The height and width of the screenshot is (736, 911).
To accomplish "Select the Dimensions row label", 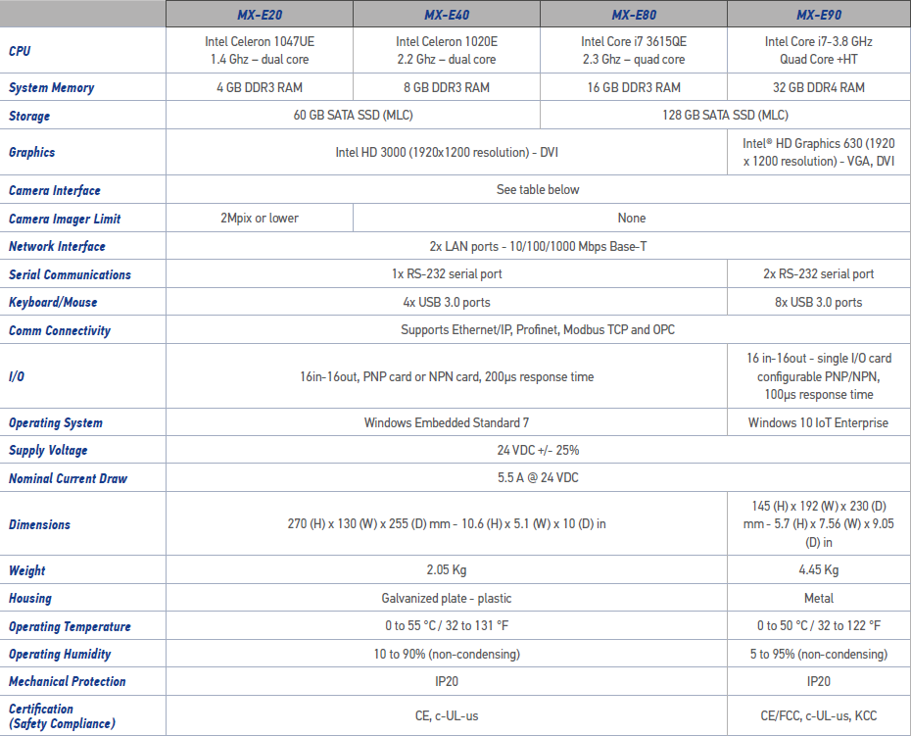I will [x=39, y=524].
